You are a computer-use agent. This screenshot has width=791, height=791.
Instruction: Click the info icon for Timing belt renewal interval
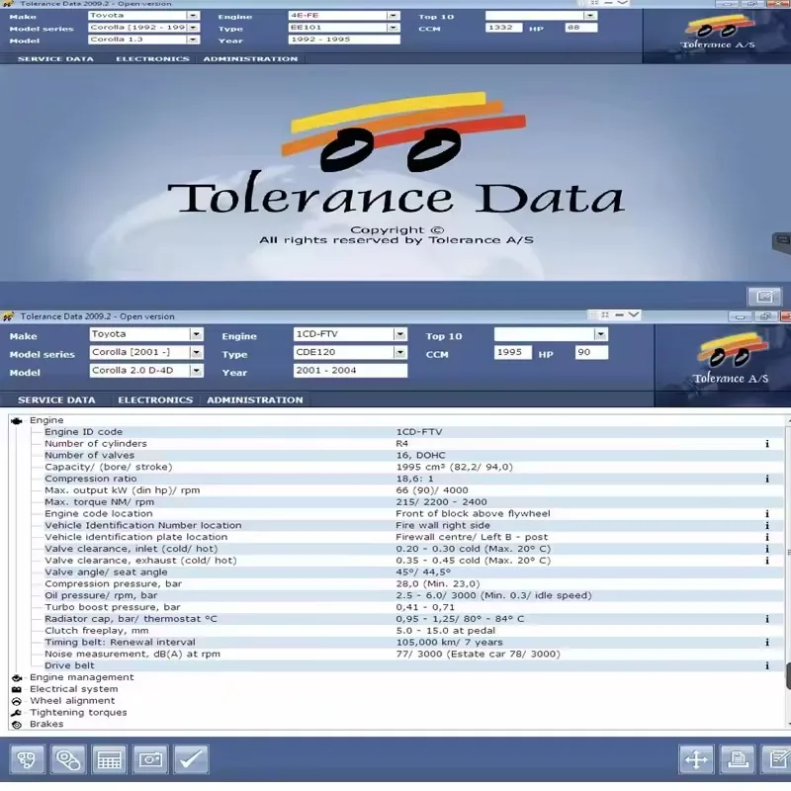tap(767, 642)
